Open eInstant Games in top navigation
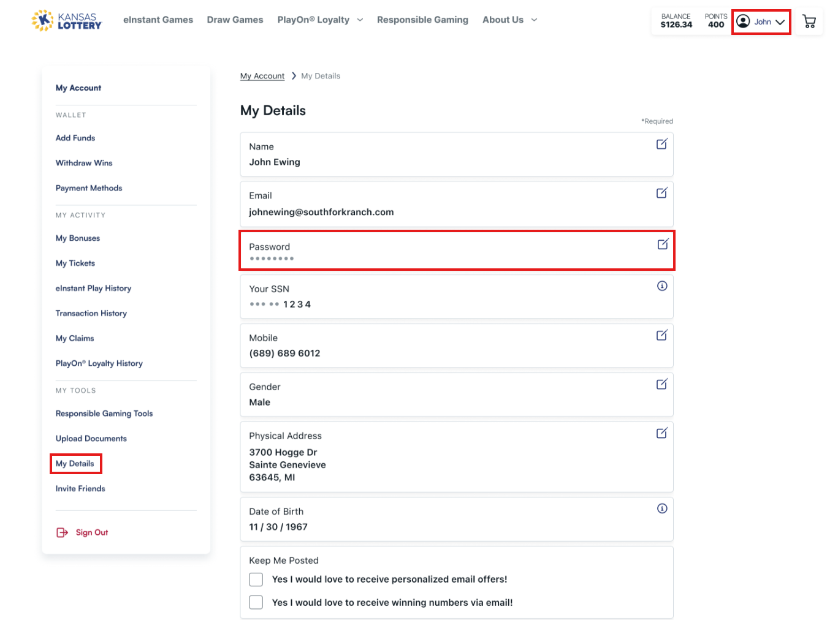The height and width of the screenshot is (620, 838). (x=158, y=20)
